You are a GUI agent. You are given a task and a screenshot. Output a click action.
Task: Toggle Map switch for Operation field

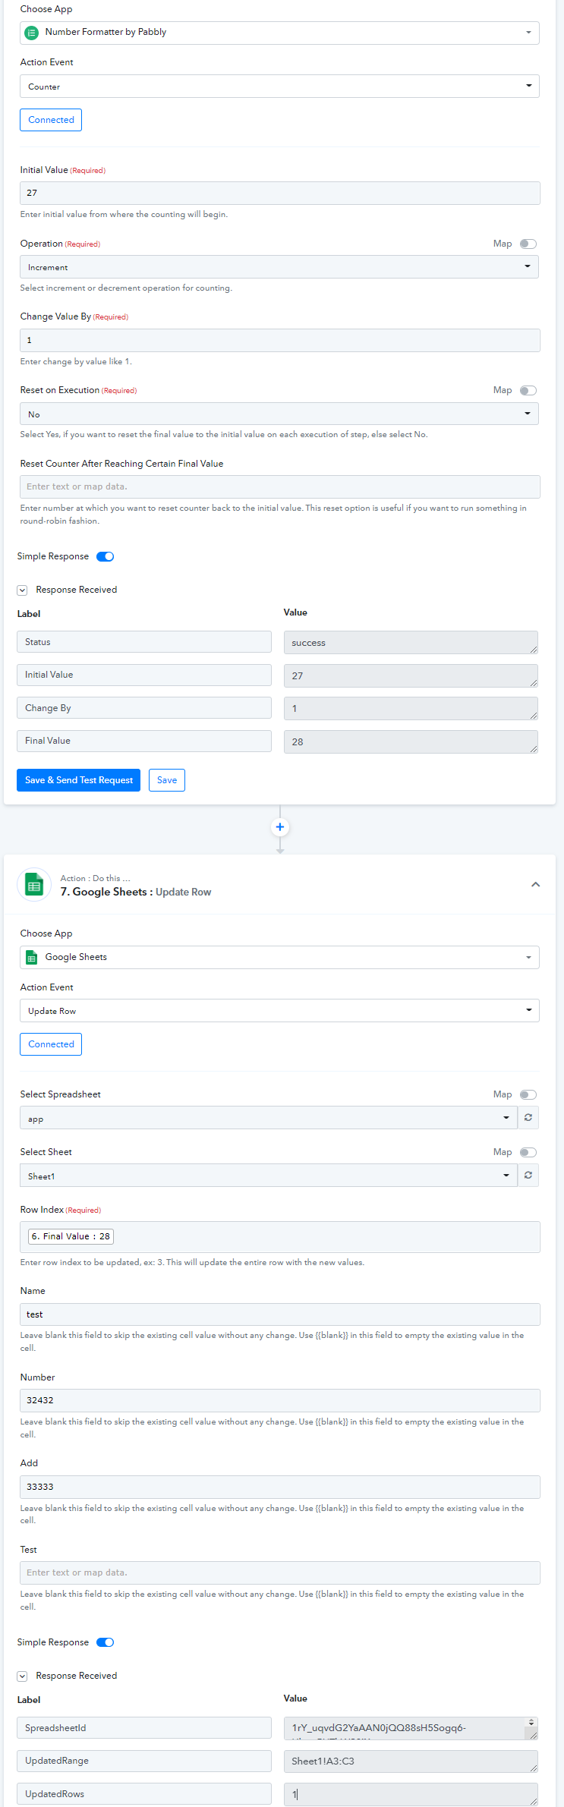[x=528, y=244]
